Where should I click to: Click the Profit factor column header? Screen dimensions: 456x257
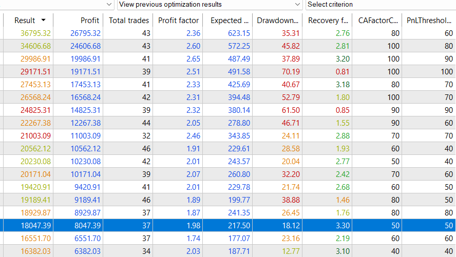pos(179,21)
